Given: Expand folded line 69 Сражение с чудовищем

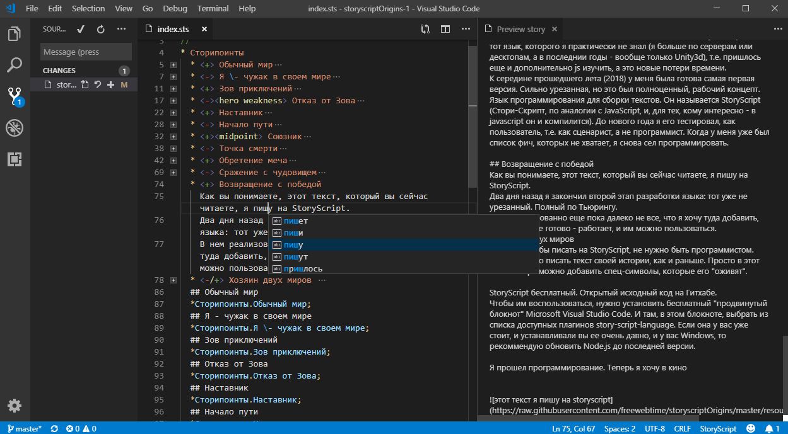Looking at the screenshot, I should coord(173,173).
